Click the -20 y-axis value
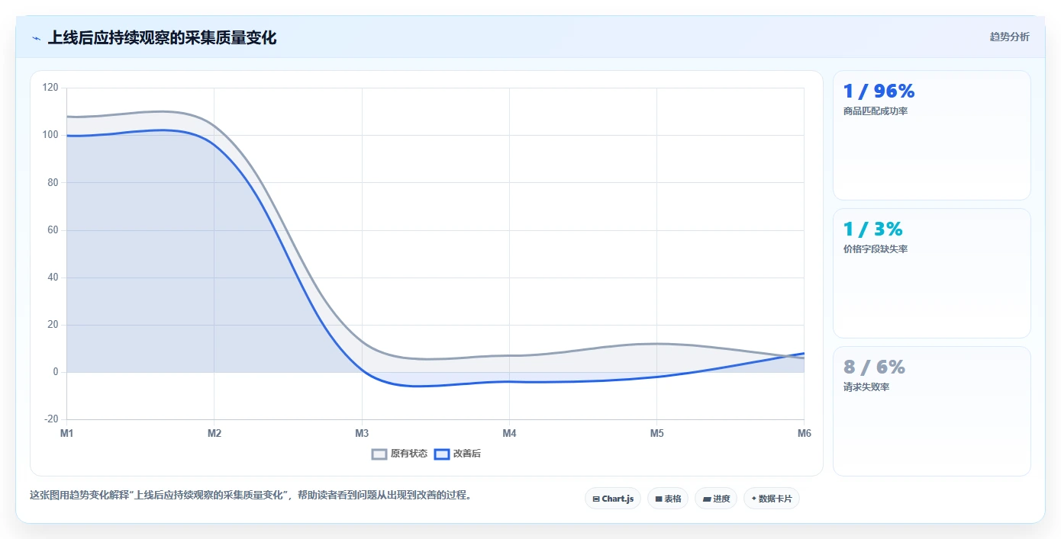 pos(51,419)
